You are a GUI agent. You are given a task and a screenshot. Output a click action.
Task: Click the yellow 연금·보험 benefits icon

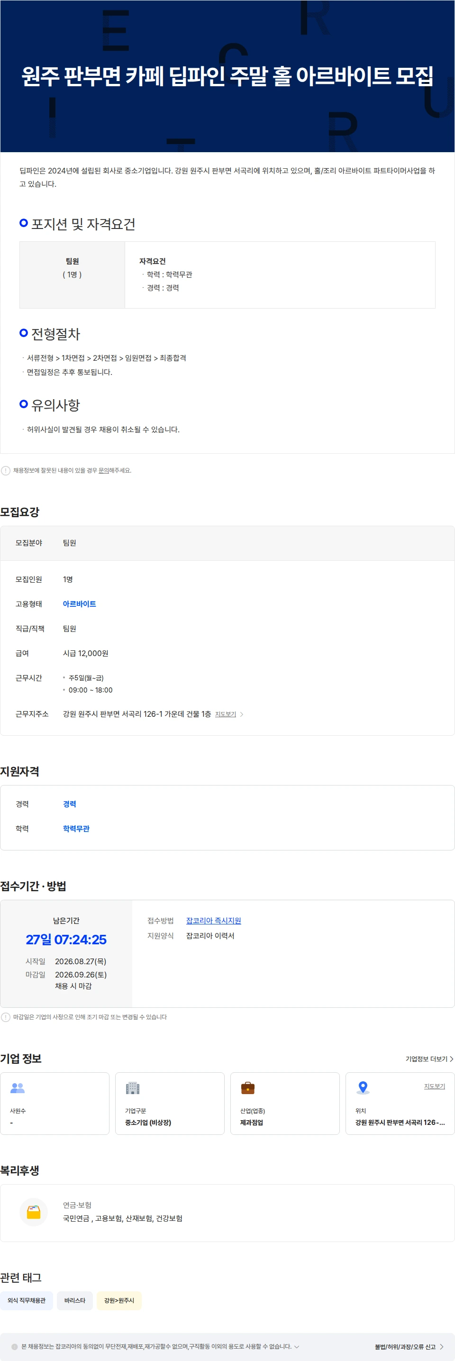pos(34,1212)
